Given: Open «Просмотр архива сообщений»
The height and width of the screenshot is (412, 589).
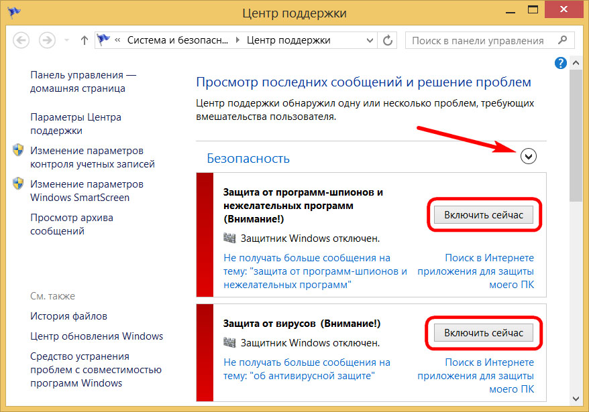Looking at the screenshot, I should tap(71, 224).
